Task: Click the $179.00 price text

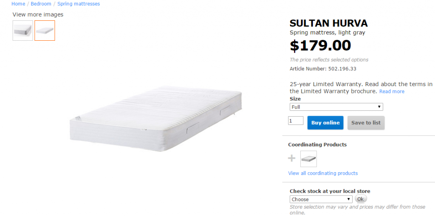Action: pos(320,45)
